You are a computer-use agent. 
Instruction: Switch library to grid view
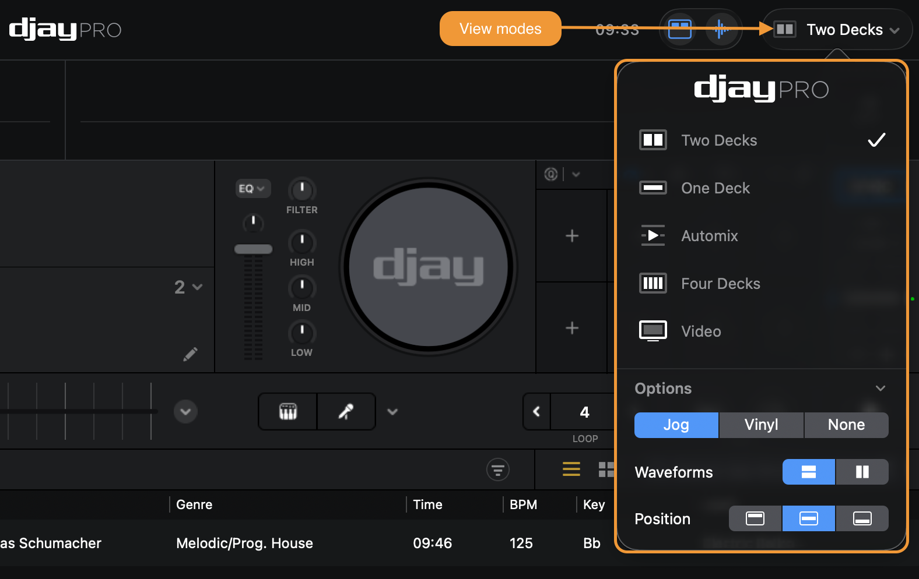click(606, 469)
